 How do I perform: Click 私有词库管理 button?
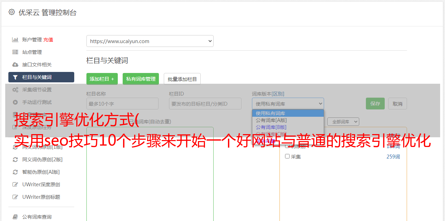tap(141, 79)
